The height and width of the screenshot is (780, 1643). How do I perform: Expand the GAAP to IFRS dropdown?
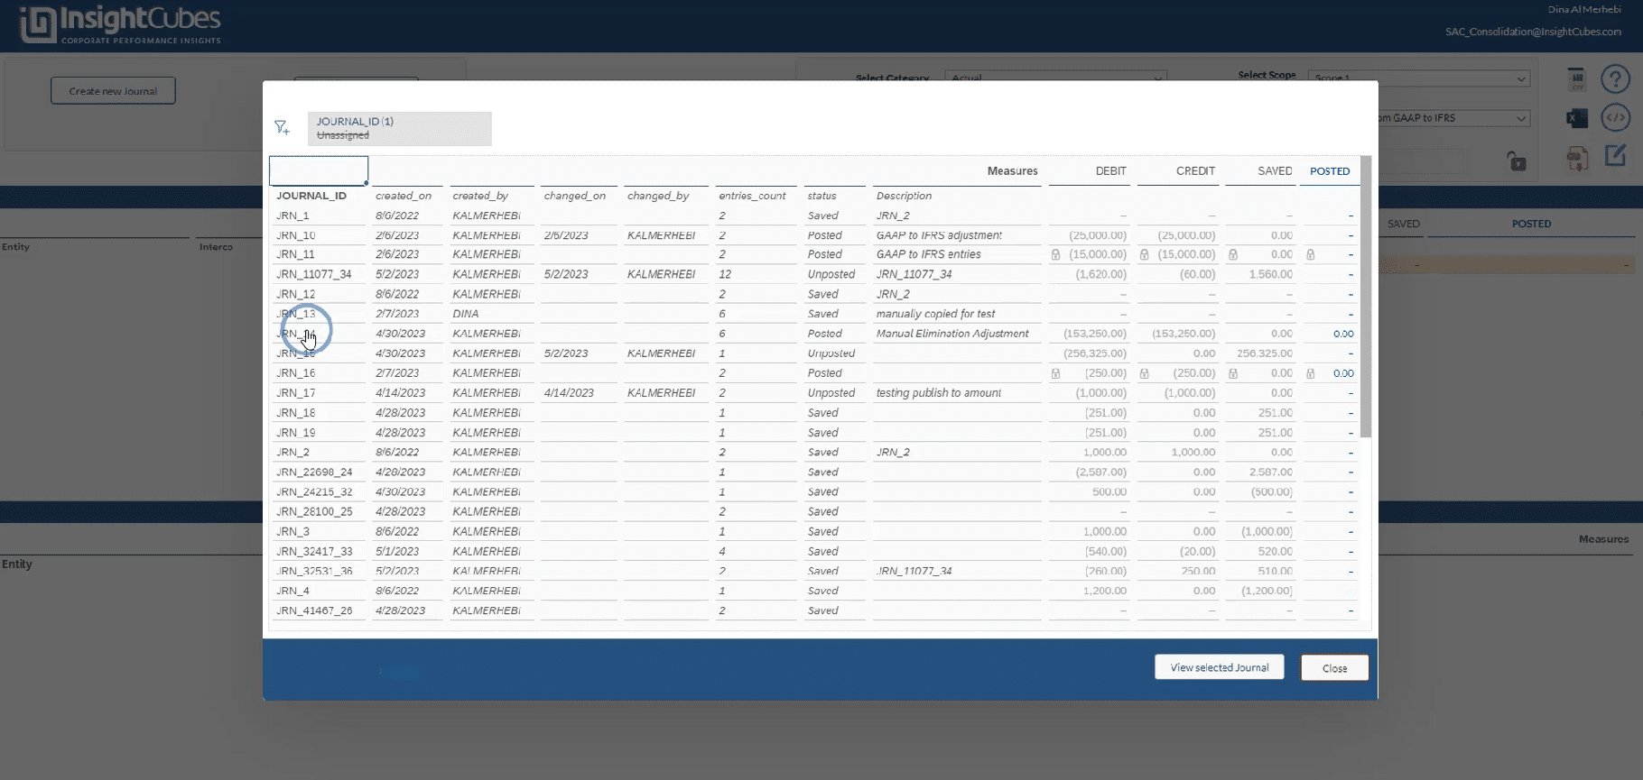pos(1453,118)
